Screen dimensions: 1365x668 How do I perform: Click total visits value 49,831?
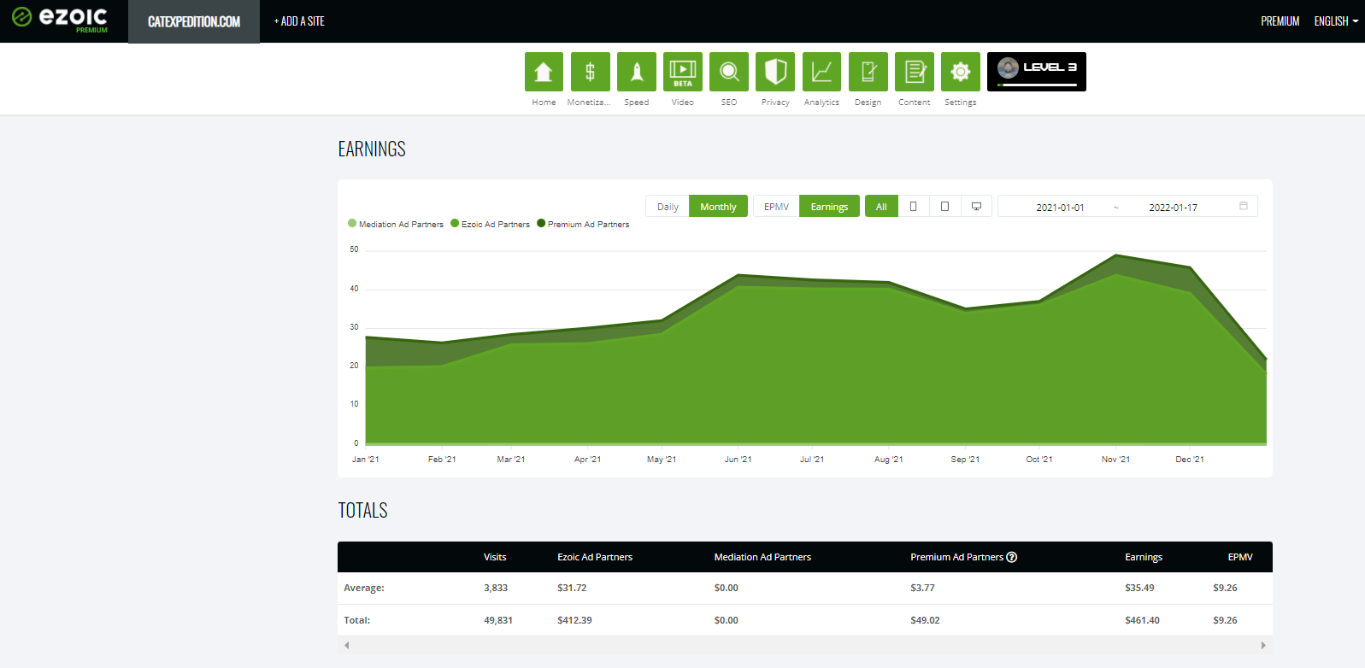click(498, 620)
